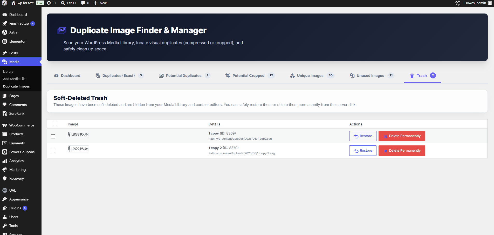Check the box for 1 copy 2 ID 8370
Screen dimensions: 494x235
click(x=53, y=151)
